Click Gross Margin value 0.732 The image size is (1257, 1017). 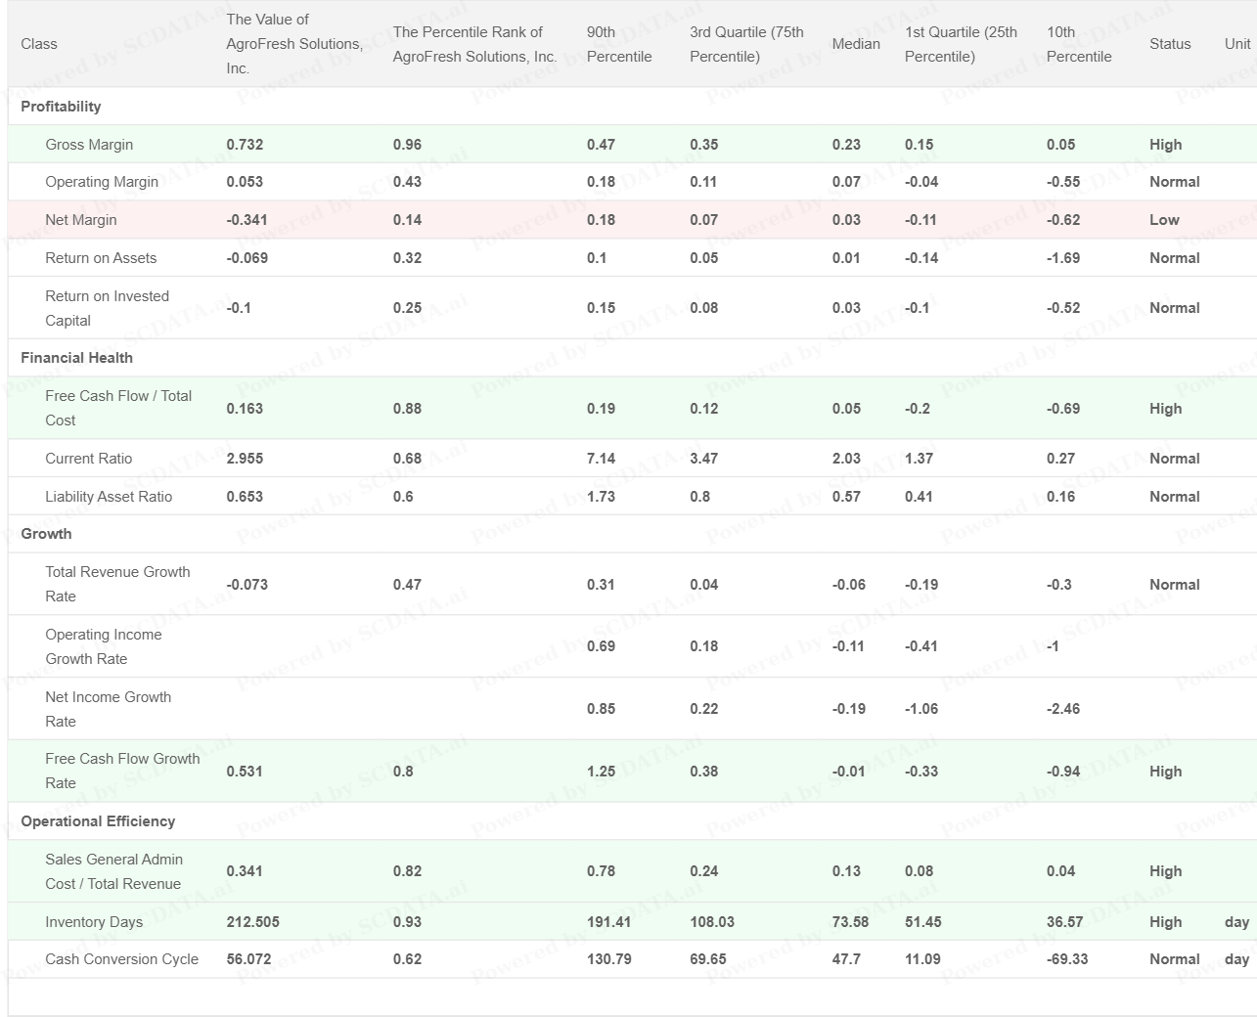tap(245, 145)
